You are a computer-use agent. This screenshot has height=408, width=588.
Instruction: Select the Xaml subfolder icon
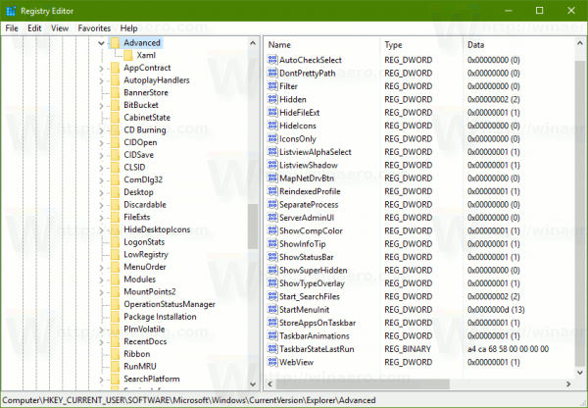pyautogui.click(x=128, y=55)
